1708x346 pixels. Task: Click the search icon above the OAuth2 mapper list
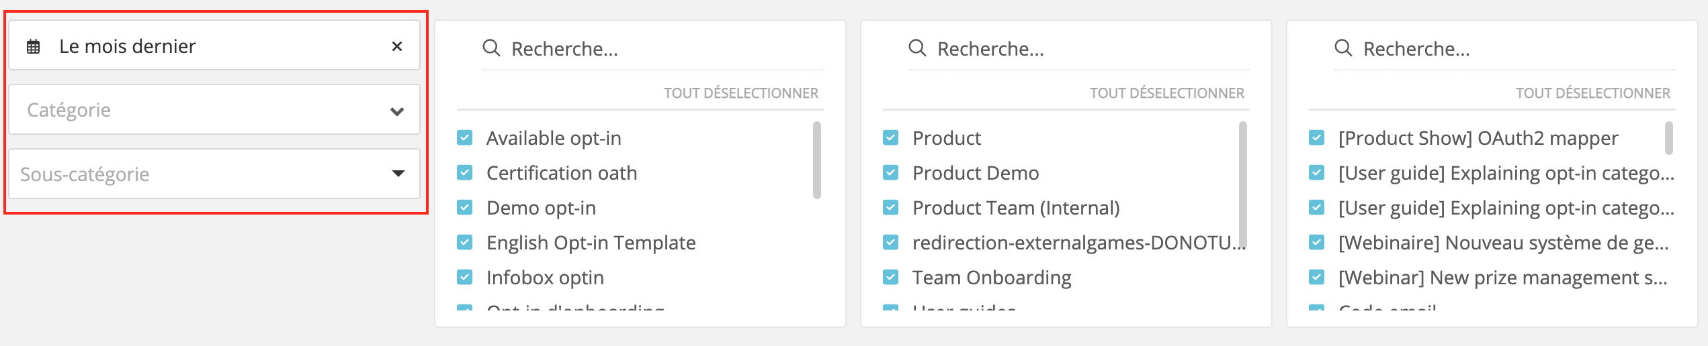click(x=1343, y=48)
